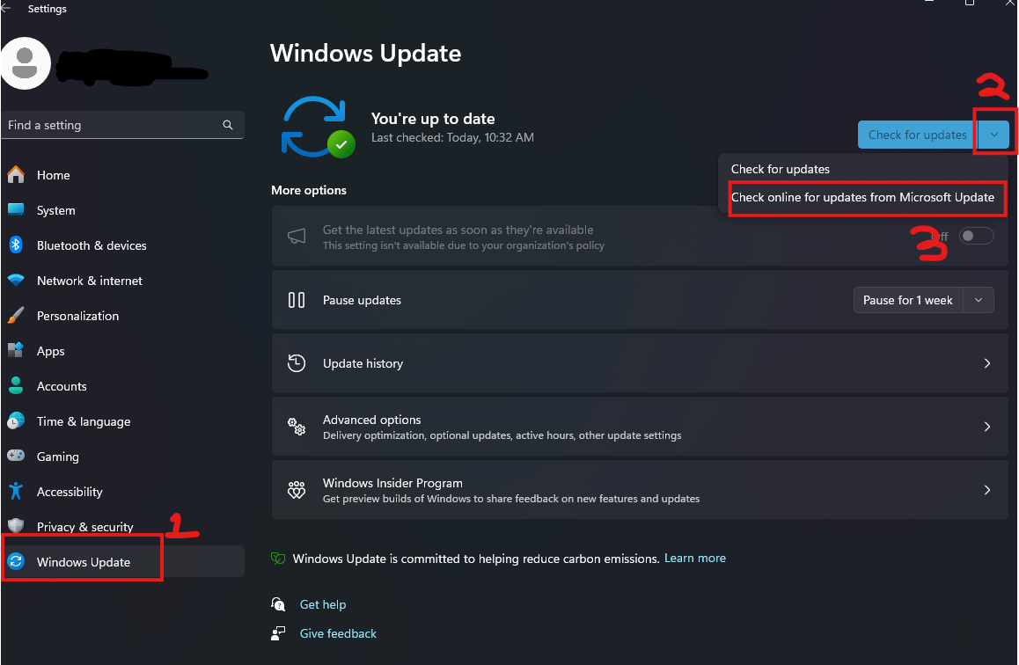Click the Accessibility figure icon
The image size is (1019, 665).
[x=16, y=492]
